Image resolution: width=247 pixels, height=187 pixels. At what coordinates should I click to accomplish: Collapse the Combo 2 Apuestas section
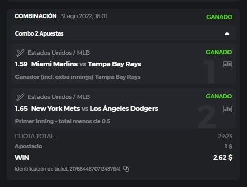point(227,33)
